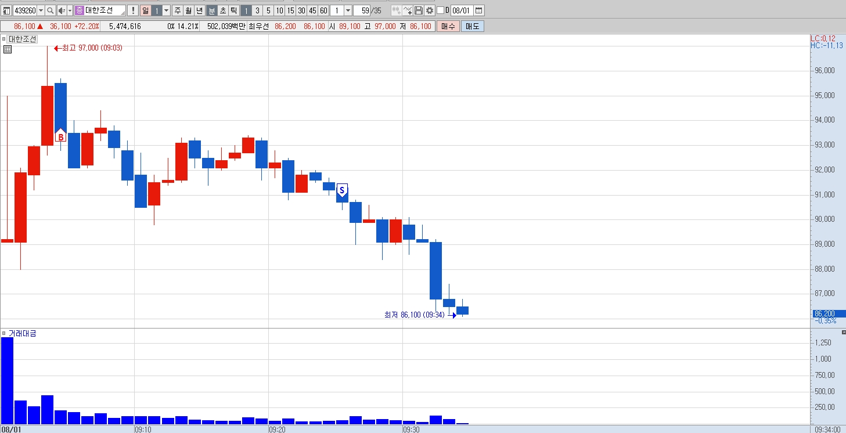Screen dimensions: 846x433
Task: Toggle the D checkbox next to date field
Action: point(441,10)
